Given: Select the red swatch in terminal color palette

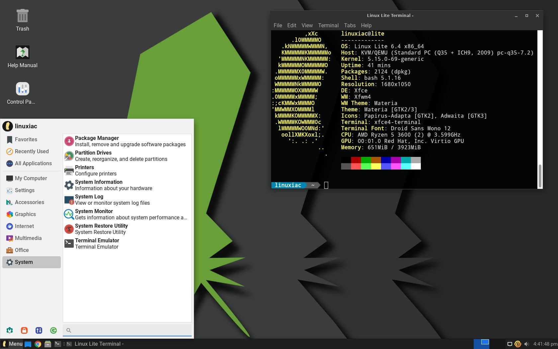Looking at the screenshot, I should (x=356, y=161).
